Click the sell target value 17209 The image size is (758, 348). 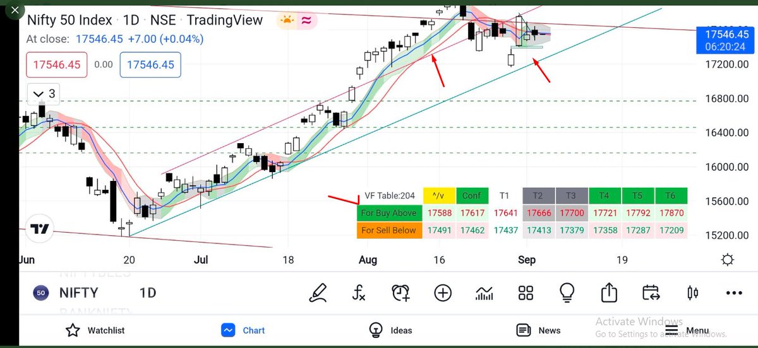pos(671,230)
